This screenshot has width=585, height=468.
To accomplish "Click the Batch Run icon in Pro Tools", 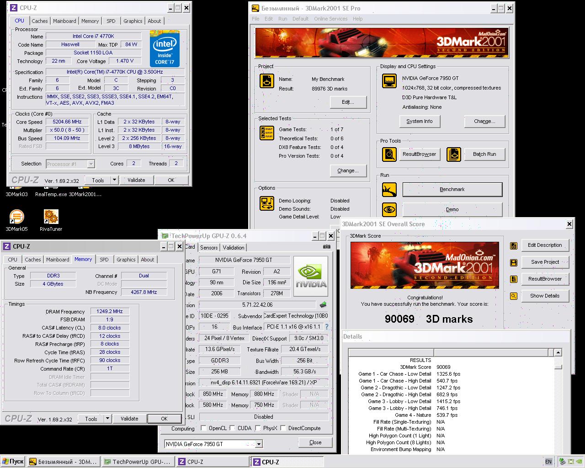I will (x=454, y=154).
